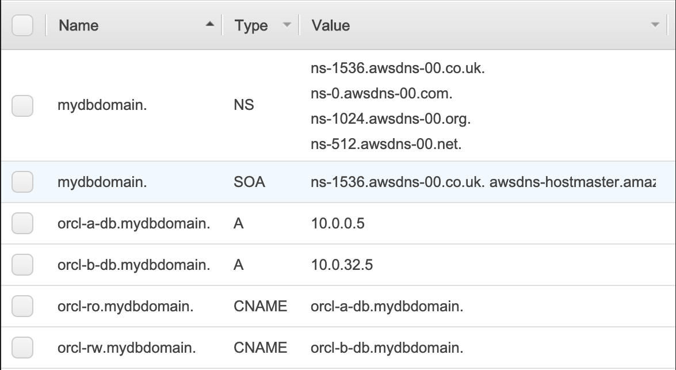Click the Value column header

330,25
